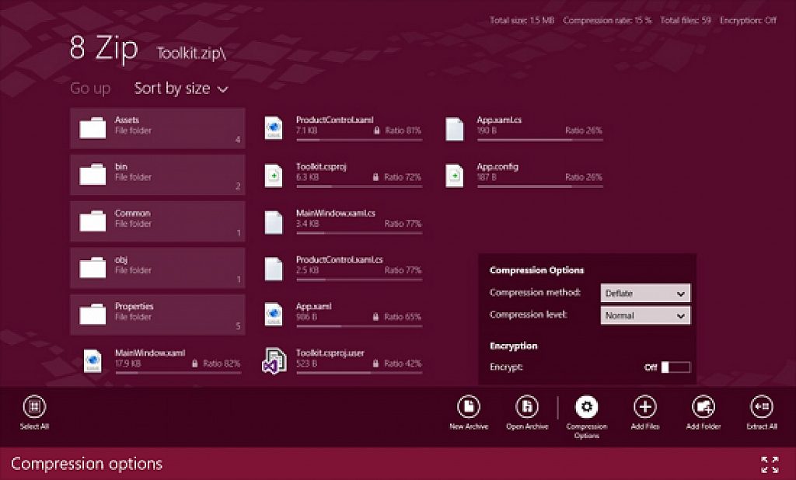The width and height of the screenshot is (796, 480).
Task: Click the ProductControl.xaml.cs file name
Action: [340, 259]
